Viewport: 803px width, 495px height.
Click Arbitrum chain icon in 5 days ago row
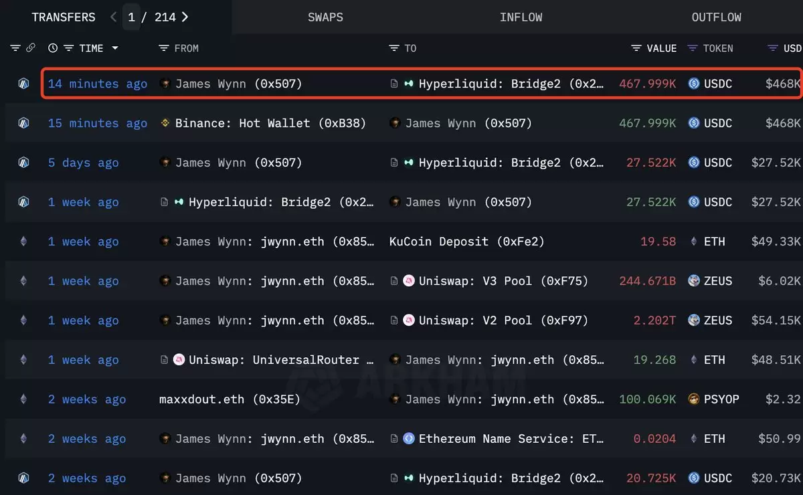pos(23,163)
